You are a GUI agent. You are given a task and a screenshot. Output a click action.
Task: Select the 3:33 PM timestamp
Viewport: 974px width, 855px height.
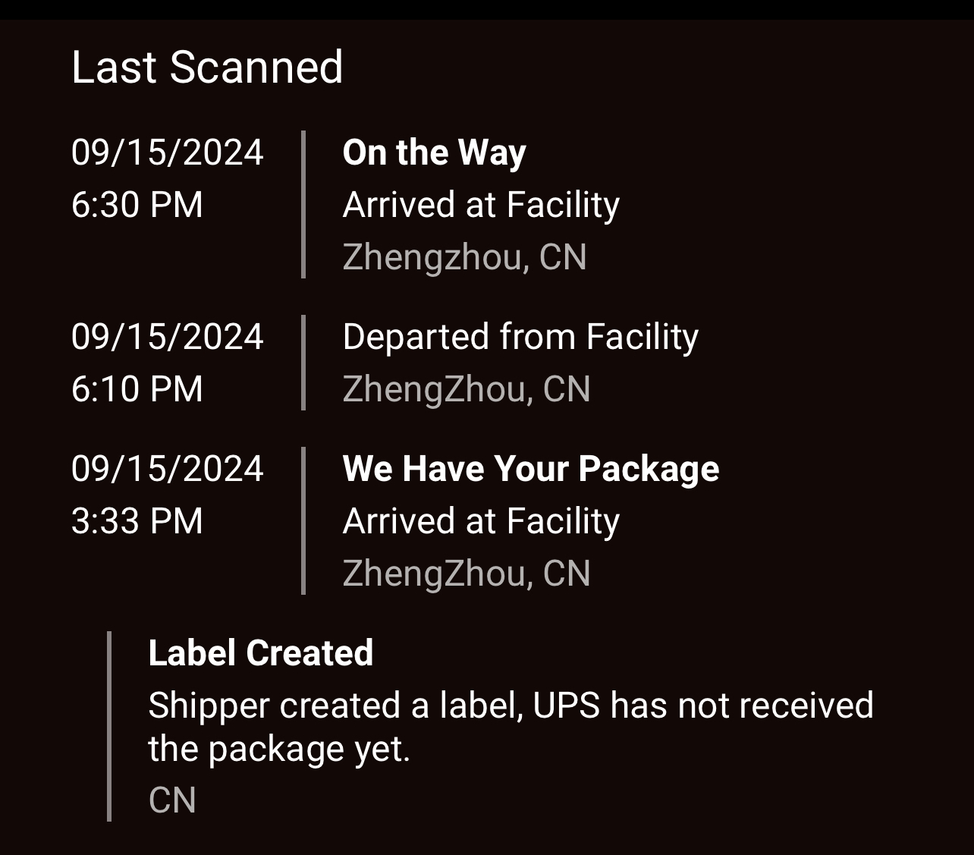pos(137,522)
